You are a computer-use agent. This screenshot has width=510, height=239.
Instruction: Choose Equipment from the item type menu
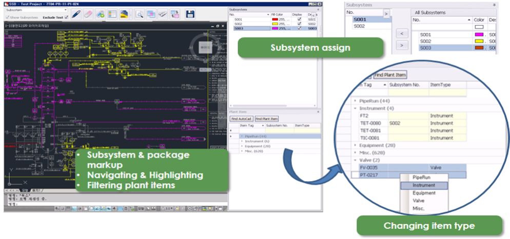point(424,193)
